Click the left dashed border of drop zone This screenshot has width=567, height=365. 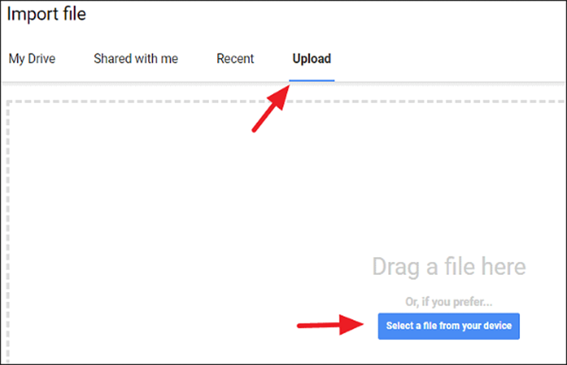(8, 232)
